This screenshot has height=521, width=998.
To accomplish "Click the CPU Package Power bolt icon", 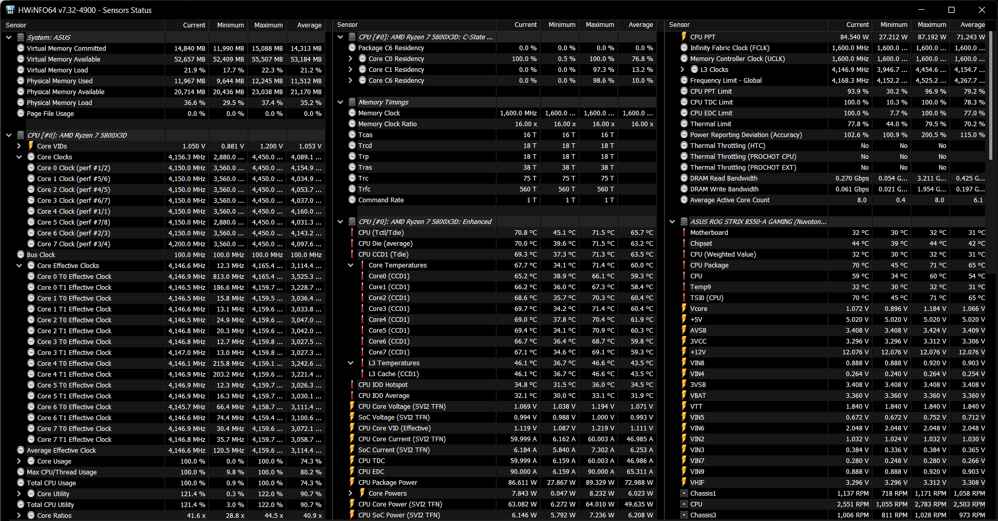I will click(x=352, y=482).
